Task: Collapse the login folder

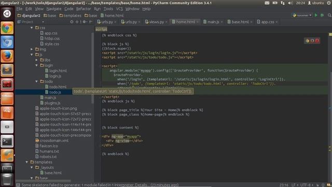Action: 36,65
